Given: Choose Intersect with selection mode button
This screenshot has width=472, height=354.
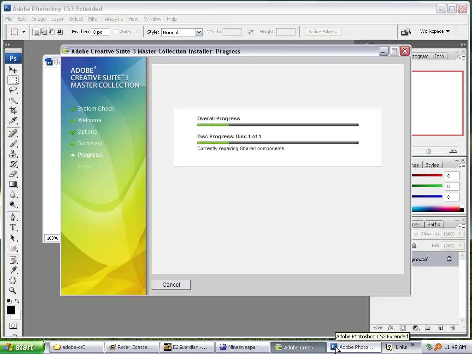Looking at the screenshot, I should coord(59,32).
